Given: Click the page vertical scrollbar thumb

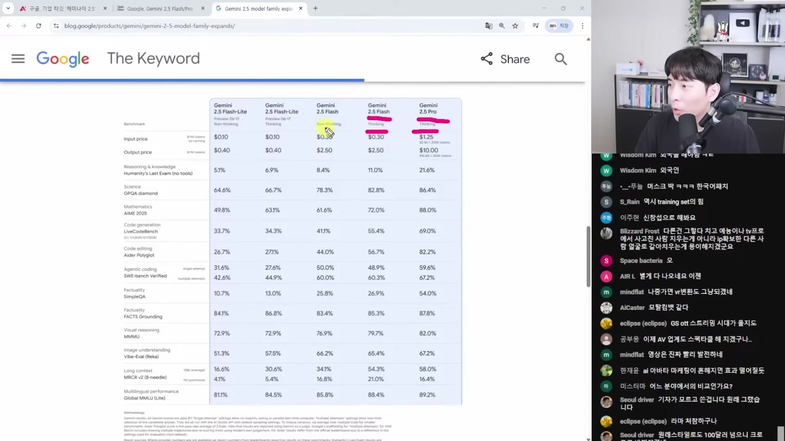Looking at the screenshot, I should (588, 256).
